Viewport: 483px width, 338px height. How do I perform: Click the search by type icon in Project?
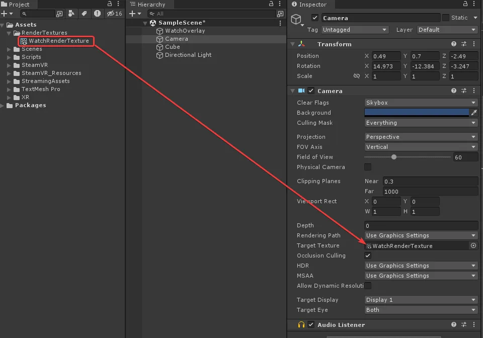(71, 14)
